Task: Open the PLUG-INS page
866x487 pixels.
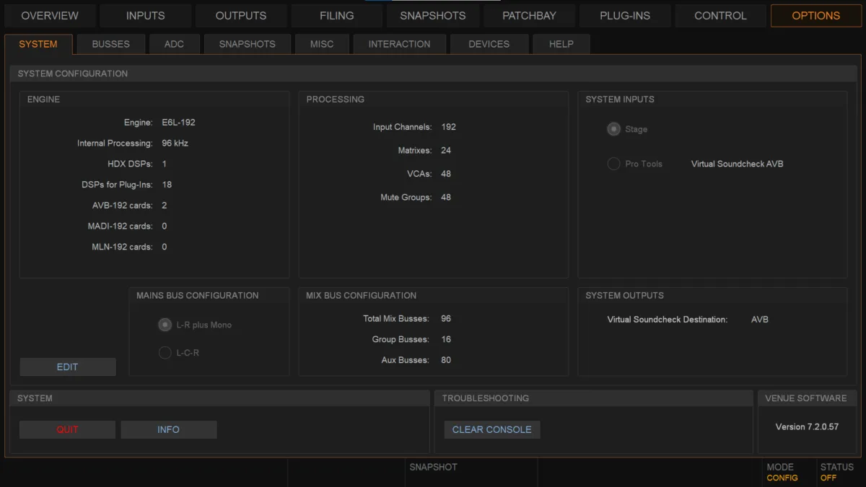Action: pos(624,15)
